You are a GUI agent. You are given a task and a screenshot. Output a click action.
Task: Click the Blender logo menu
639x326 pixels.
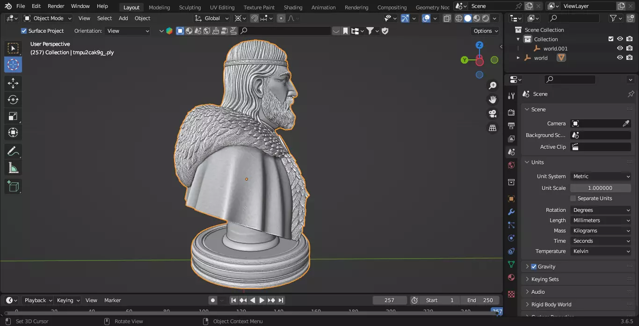pos(8,6)
